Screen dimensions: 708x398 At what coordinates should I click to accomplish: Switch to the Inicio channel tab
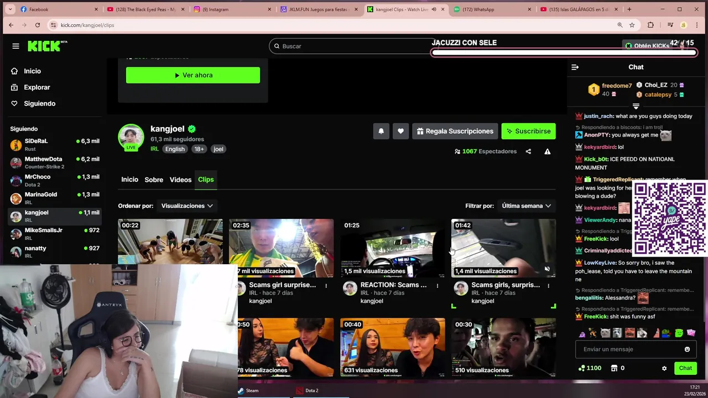coord(129,180)
